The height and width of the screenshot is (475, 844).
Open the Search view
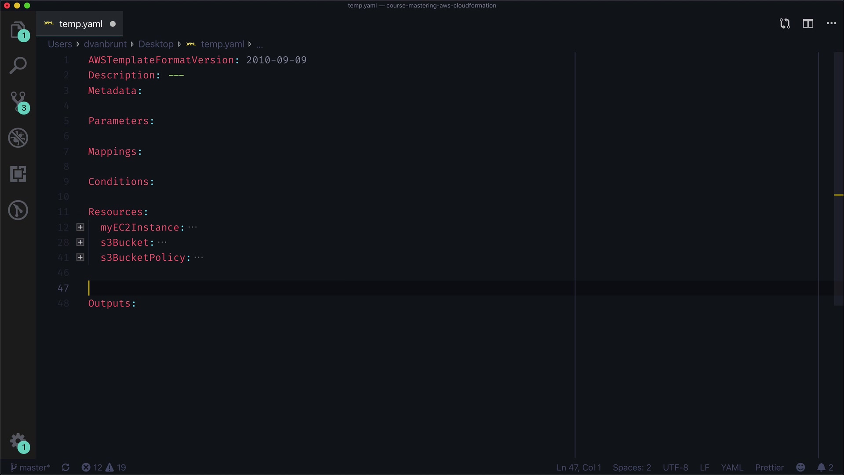pyautogui.click(x=18, y=66)
